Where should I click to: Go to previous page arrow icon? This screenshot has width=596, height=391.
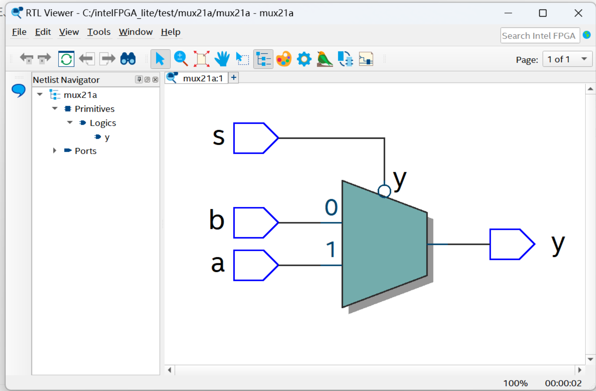coord(87,59)
